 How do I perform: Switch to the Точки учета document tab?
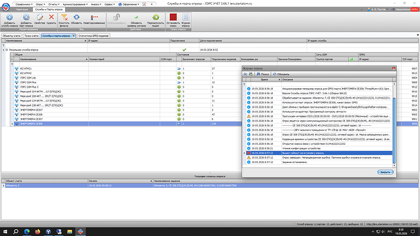pos(31,36)
